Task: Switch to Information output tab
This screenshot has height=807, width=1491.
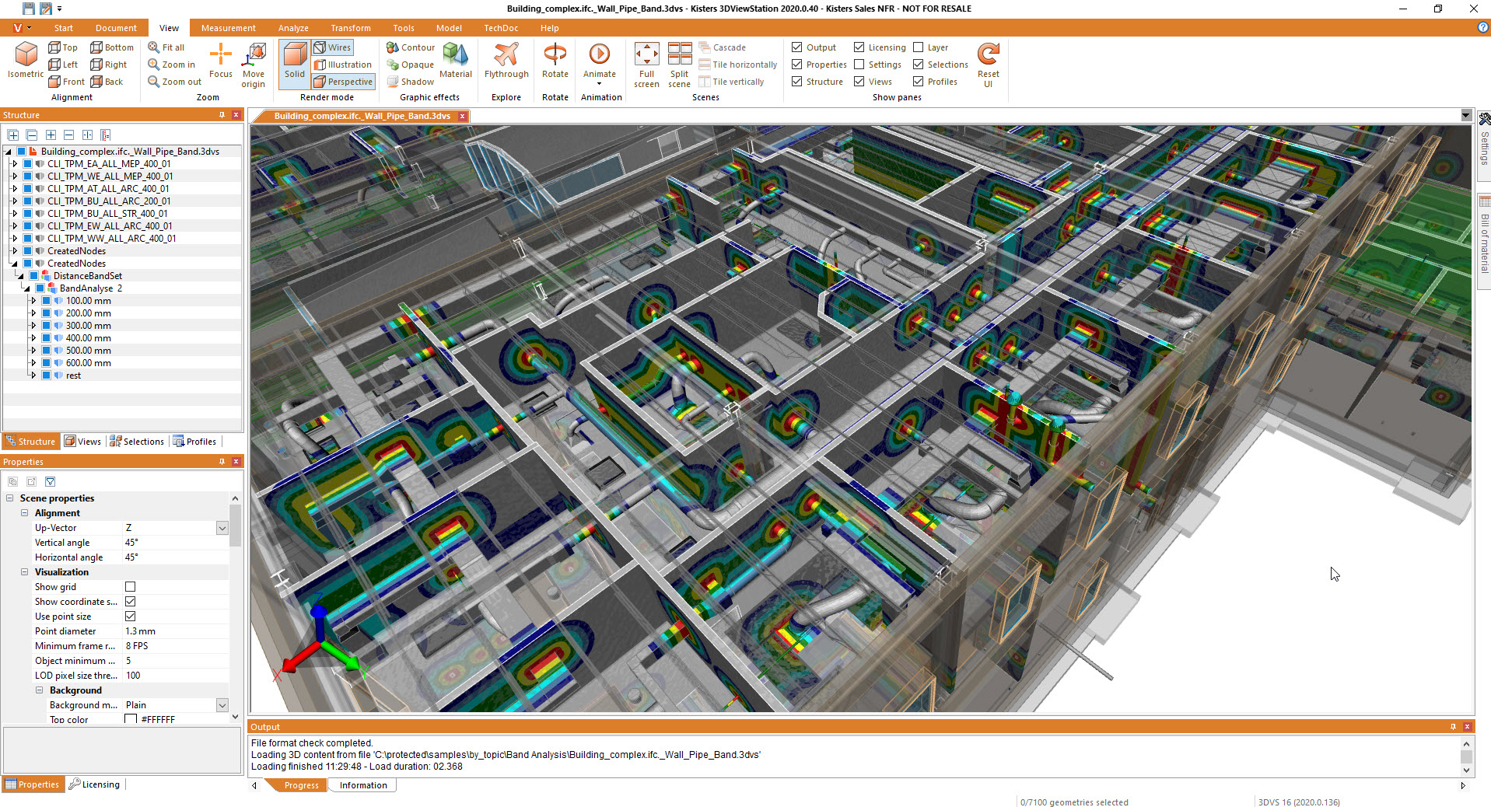Action: 363,785
